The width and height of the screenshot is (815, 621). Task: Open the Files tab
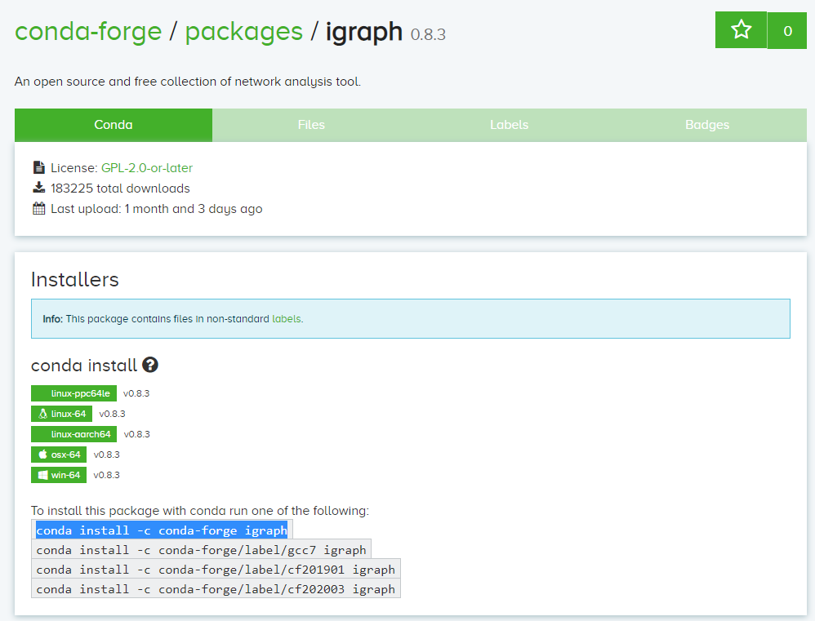coord(311,125)
